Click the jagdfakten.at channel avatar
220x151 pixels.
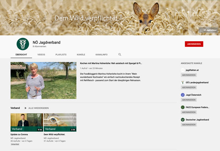tap(183, 70)
